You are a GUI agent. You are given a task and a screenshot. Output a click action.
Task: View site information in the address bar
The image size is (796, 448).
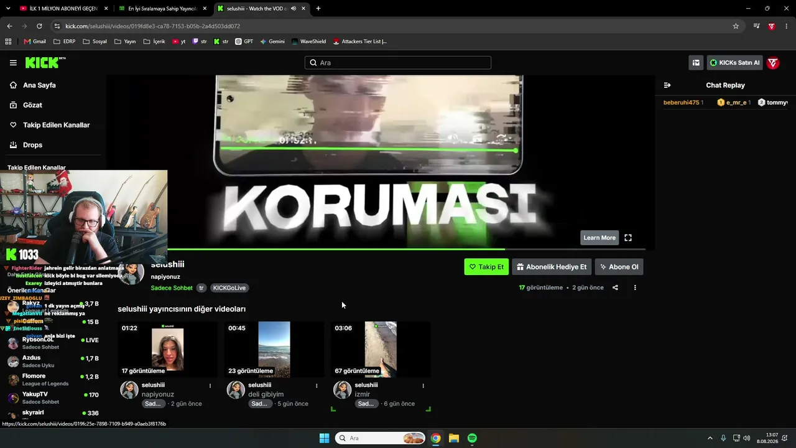click(57, 26)
